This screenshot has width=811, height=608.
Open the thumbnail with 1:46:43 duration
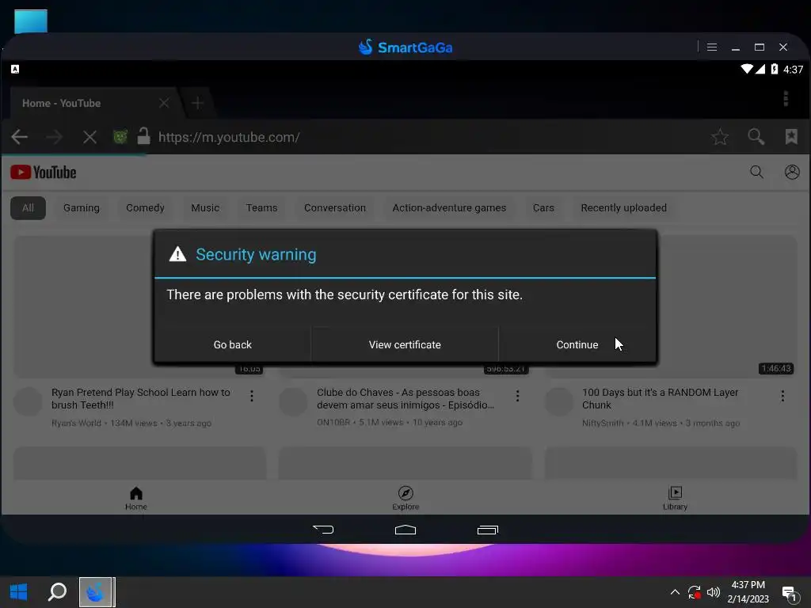tap(727, 306)
